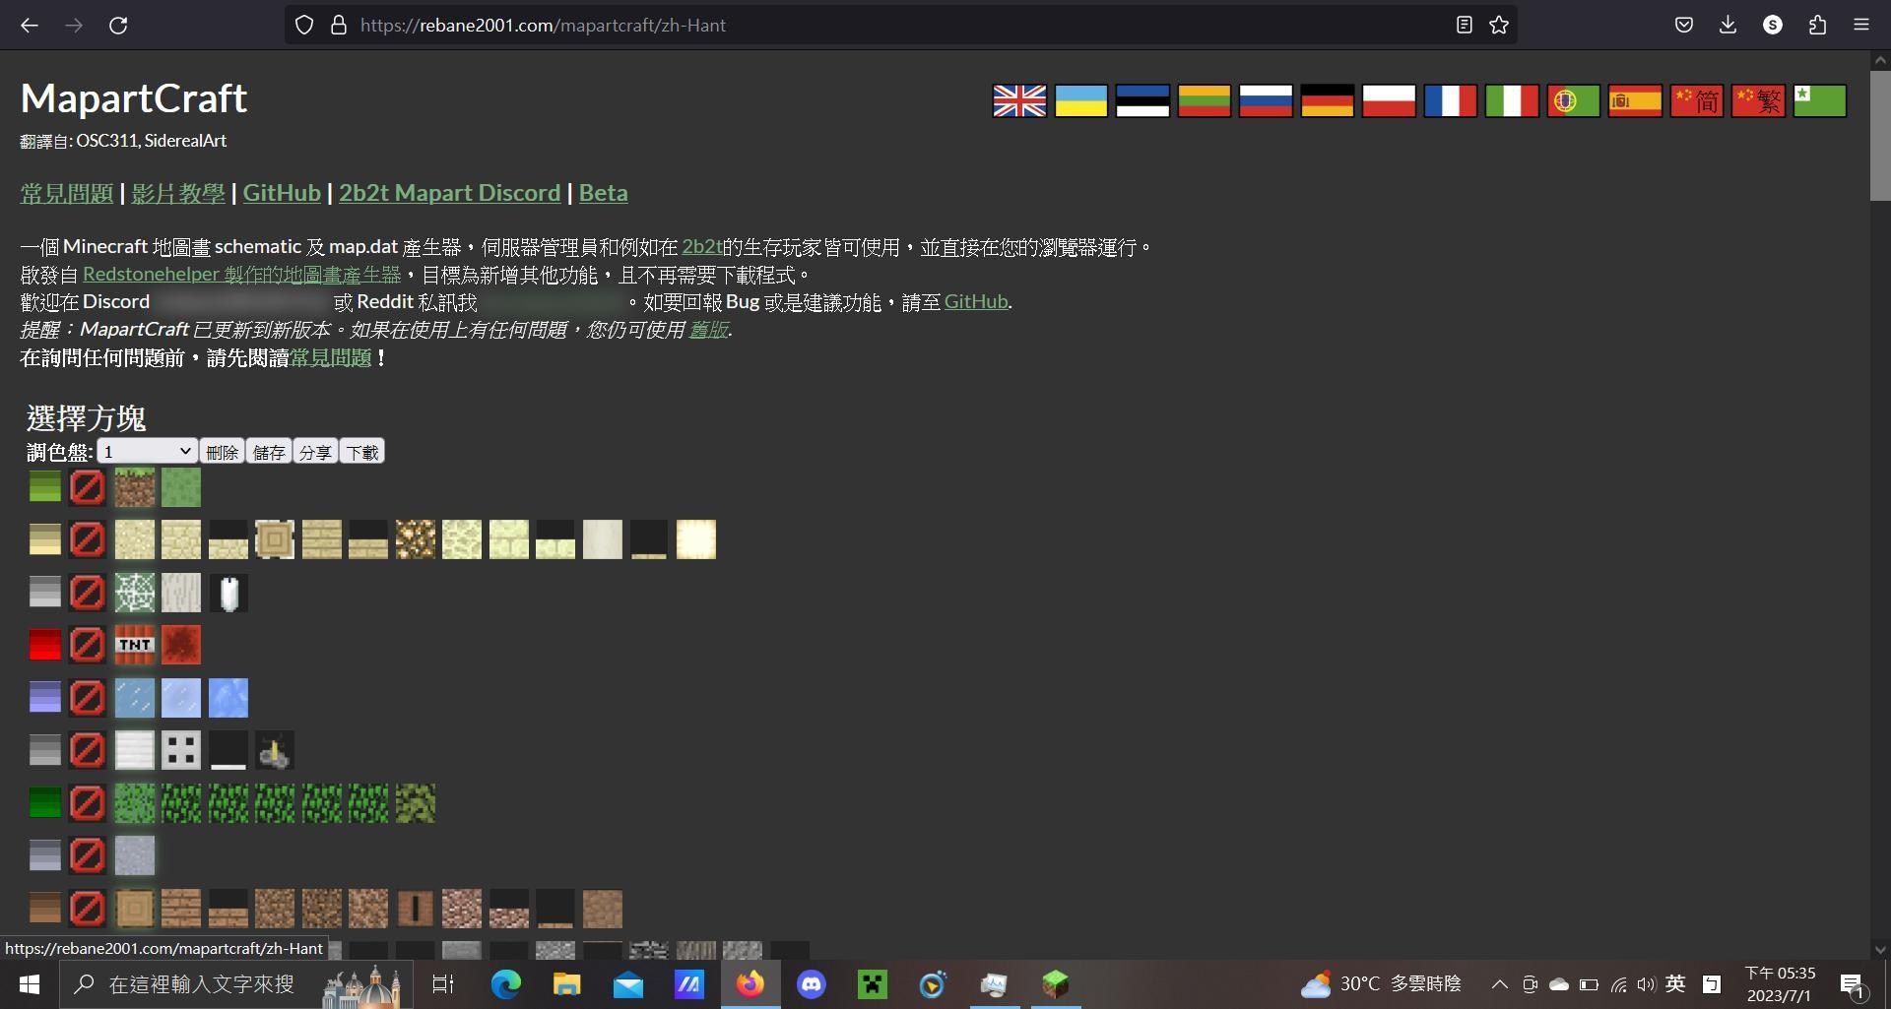
Task: Open the 常見問題 FAQ link in header
Action: (67, 193)
